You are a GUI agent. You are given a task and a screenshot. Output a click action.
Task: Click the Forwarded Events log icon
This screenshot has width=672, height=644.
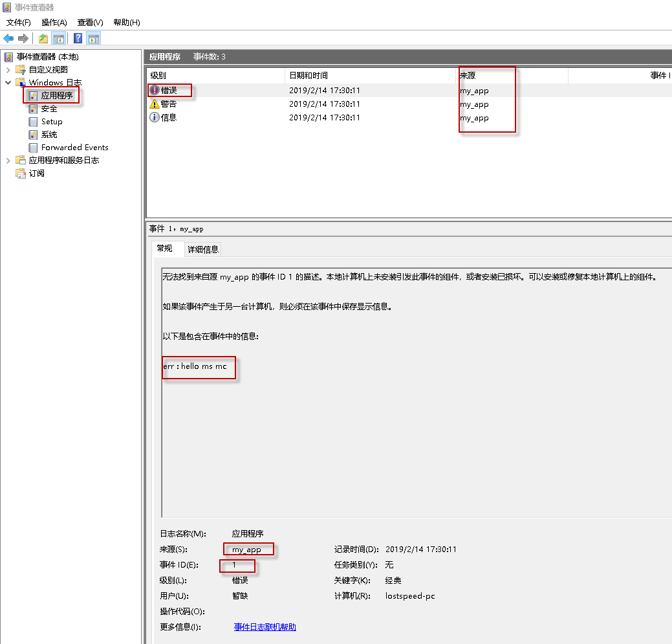(33, 148)
